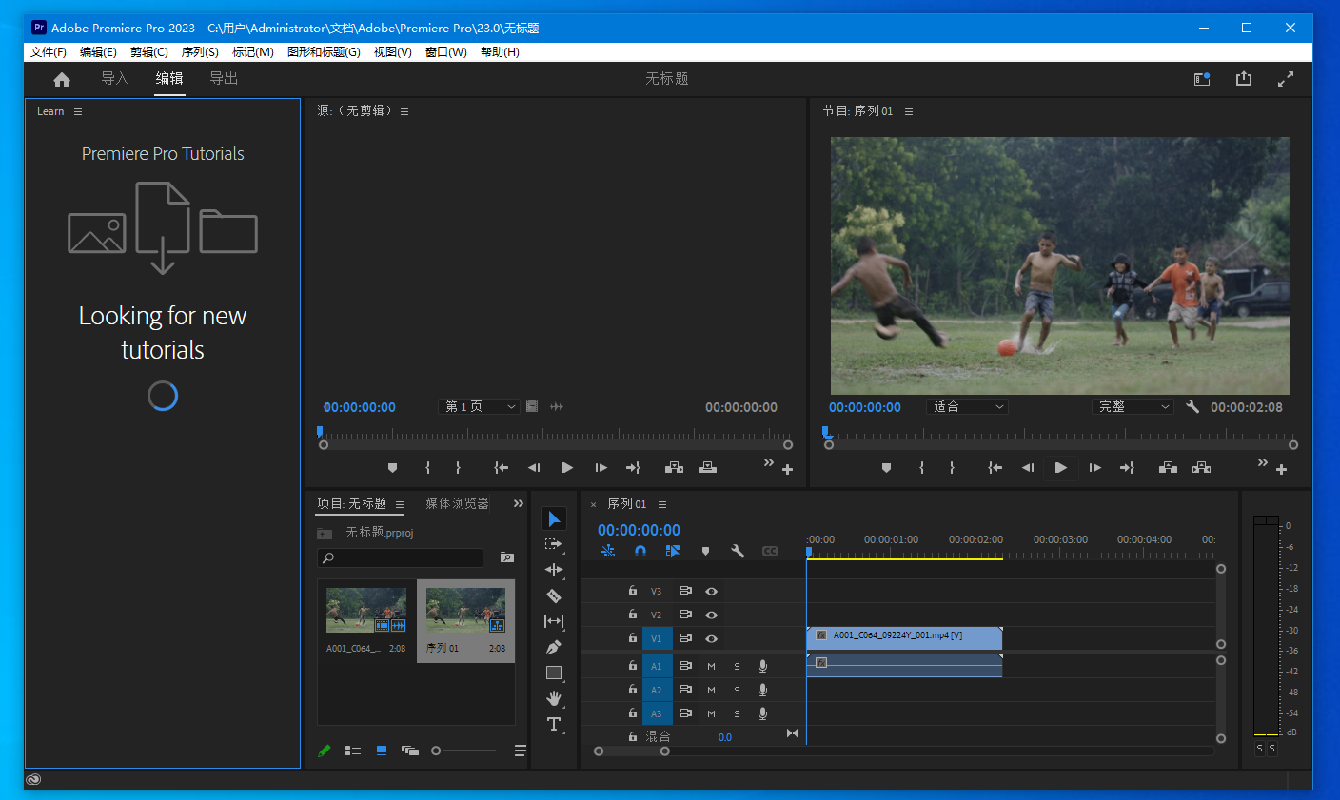Image resolution: width=1340 pixels, height=800 pixels.
Task: Switch project panel to freeform view
Action: tap(410, 751)
